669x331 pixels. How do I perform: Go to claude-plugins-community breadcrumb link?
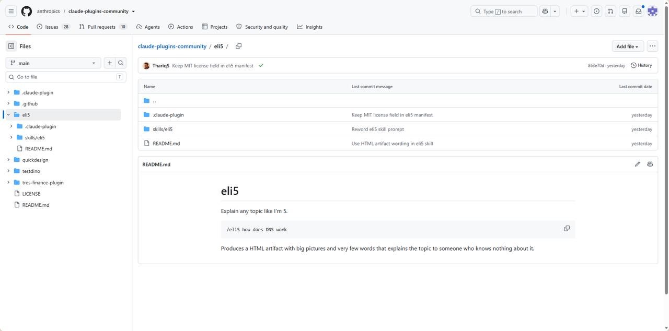tap(172, 46)
